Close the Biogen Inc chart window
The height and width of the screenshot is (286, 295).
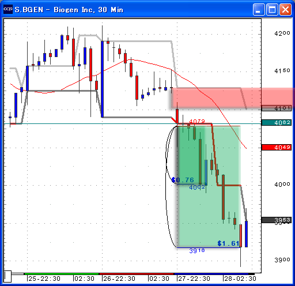click(285, 9)
